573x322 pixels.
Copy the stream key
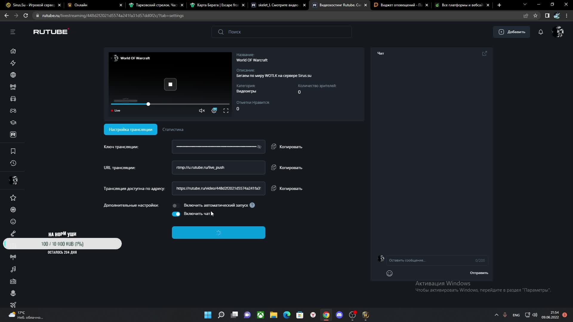coord(287,147)
